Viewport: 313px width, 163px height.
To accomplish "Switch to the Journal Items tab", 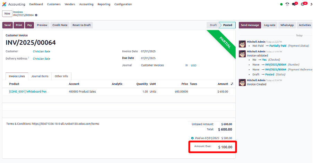I will pyautogui.click(x=40, y=76).
